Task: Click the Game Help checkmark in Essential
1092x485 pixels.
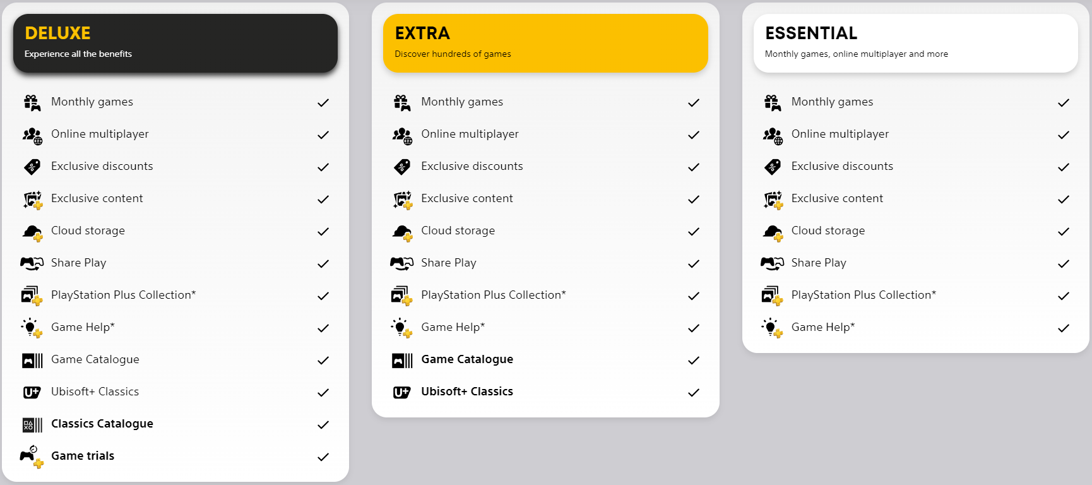Action: pos(1064,328)
